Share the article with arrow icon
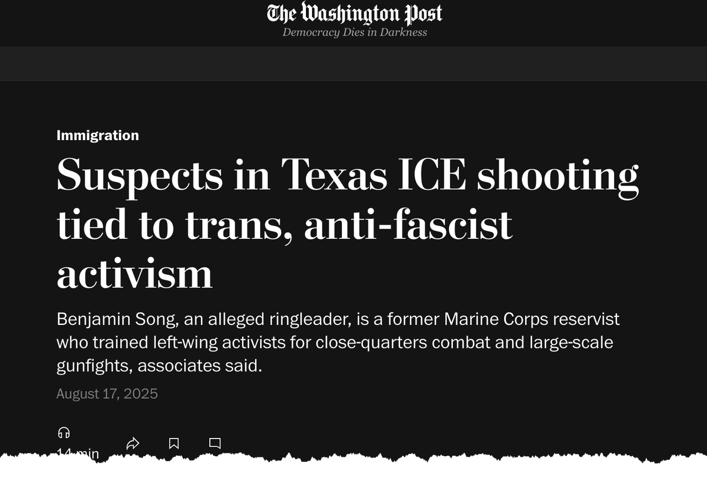 pyautogui.click(x=133, y=443)
